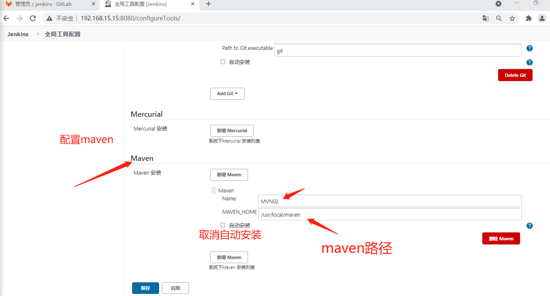Click the 全局工具配置 breadcrumb
The height and width of the screenshot is (296, 550).
tap(63, 34)
